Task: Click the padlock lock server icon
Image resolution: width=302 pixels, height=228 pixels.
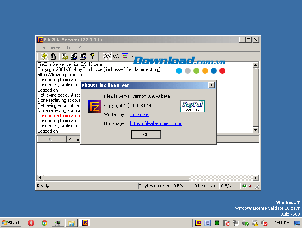Action: [x=53, y=56]
